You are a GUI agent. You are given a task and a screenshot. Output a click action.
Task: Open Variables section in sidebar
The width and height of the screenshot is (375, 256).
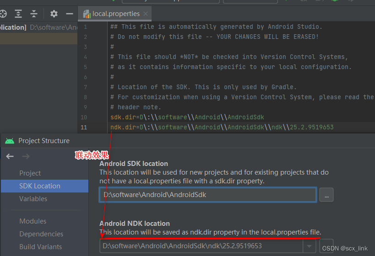[x=33, y=199]
